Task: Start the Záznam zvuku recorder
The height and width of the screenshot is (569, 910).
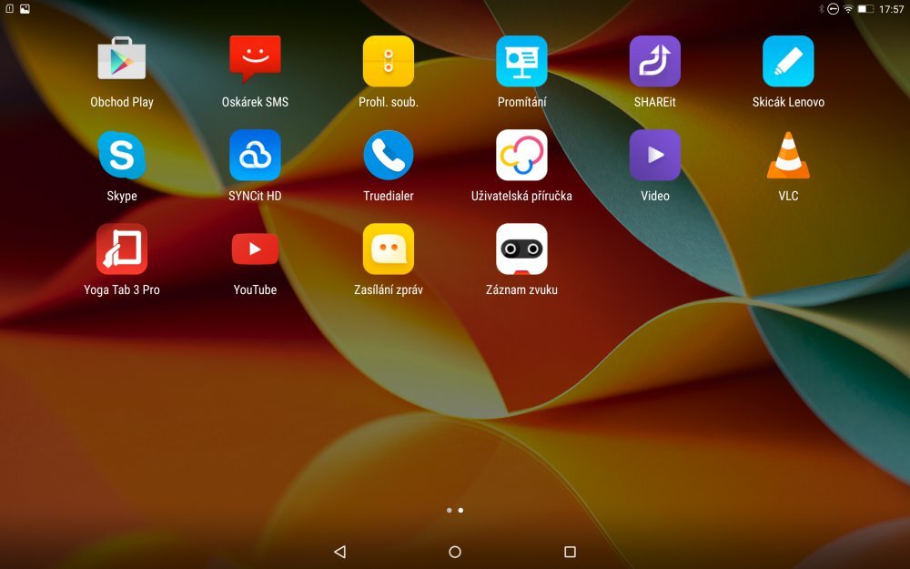Action: tap(521, 247)
